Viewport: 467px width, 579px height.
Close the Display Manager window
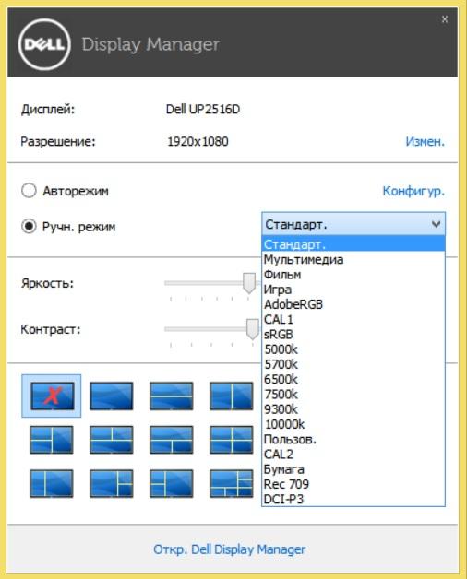point(445,19)
